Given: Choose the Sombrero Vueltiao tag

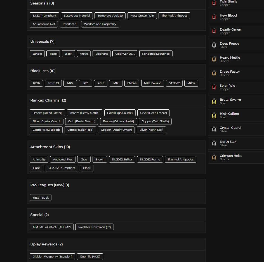Looking at the screenshot, I should pyautogui.click(x=110, y=15).
